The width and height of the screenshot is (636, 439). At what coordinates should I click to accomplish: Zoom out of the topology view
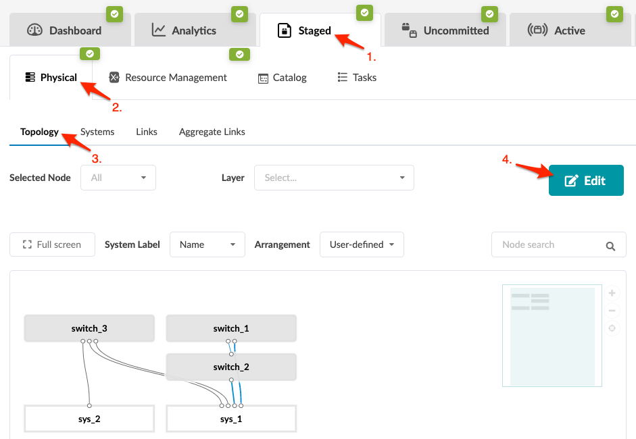612,311
